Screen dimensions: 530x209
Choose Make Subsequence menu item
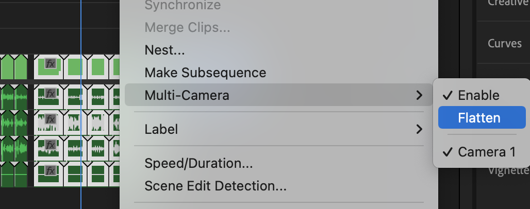(x=205, y=73)
